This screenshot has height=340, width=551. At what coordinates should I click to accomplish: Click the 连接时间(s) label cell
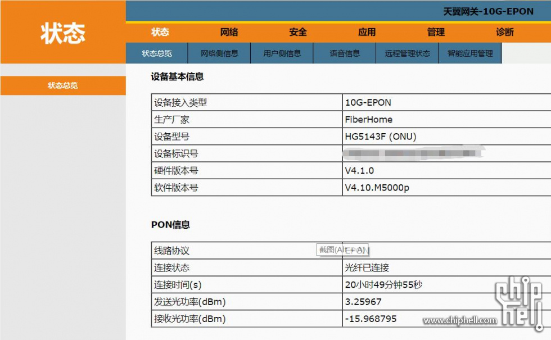247,285
